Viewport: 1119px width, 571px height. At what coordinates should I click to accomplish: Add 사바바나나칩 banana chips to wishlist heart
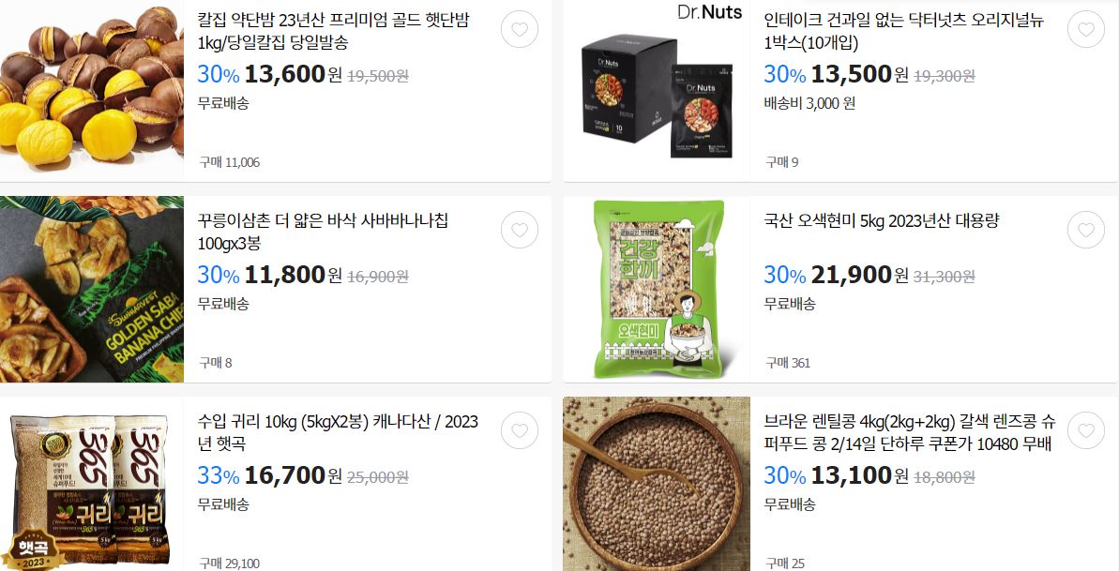tap(520, 230)
